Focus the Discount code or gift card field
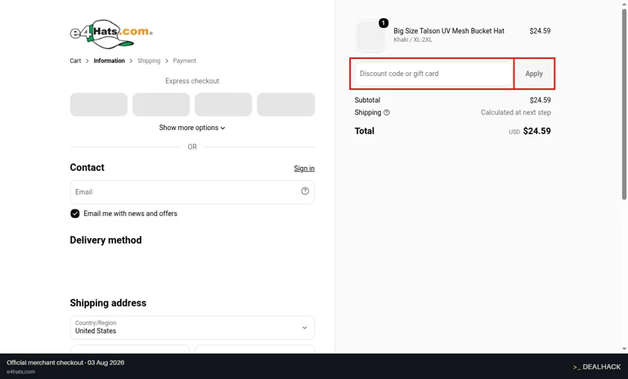The image size is (628, 379). (433, 74)
